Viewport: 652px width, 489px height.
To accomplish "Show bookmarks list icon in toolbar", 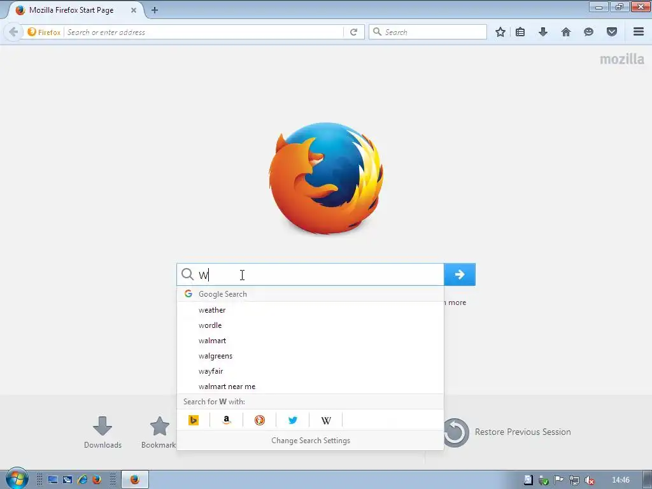I will (x=520, y=32).
